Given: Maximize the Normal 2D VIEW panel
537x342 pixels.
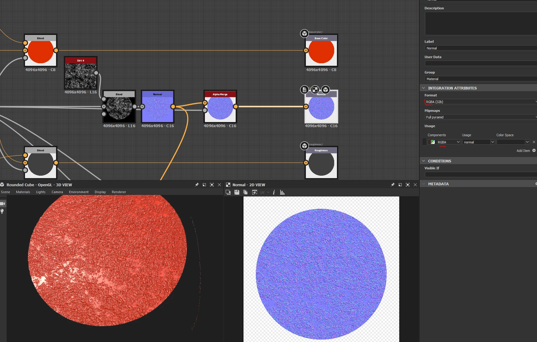Looking at the screenshot, I should [408, 185].
